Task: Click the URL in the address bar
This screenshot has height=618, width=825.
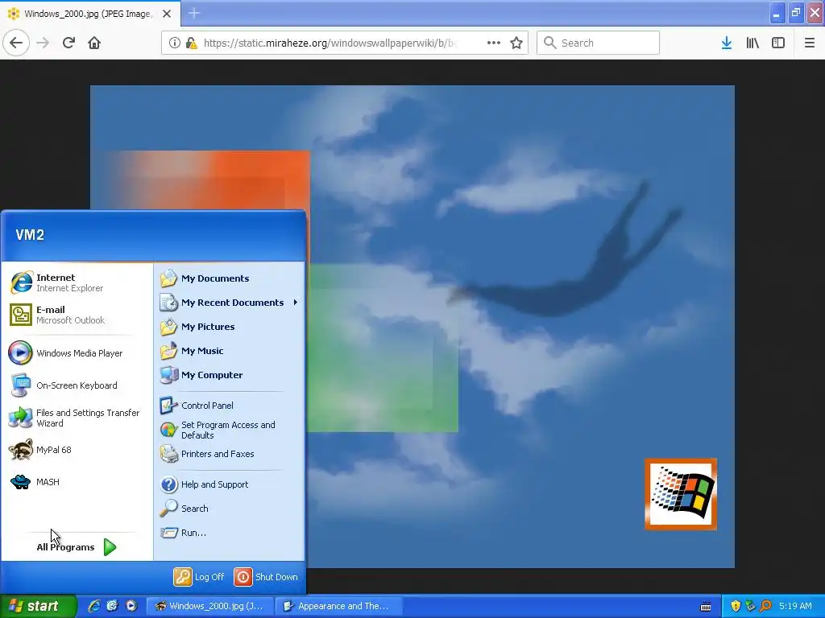Action: [329, 43]
